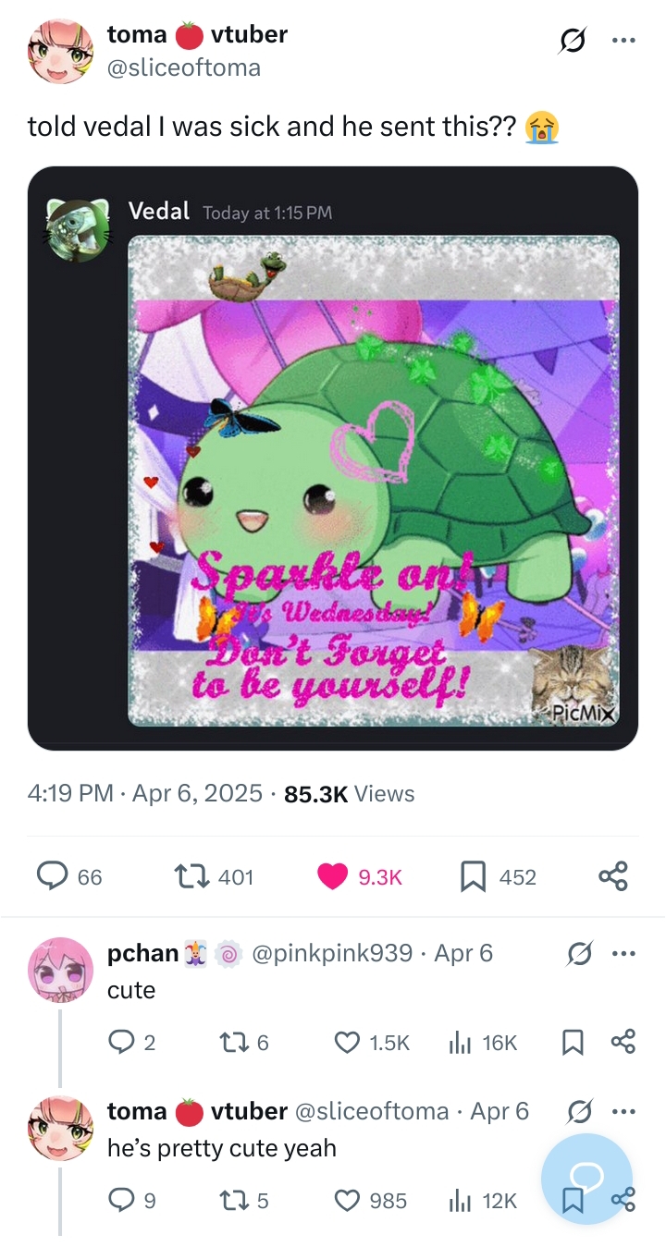Like toma's "he's pretty cute yeah" reply

[347, 1201]
